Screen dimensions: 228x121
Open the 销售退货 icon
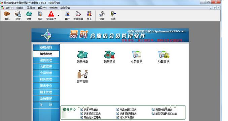pos(109,57)
